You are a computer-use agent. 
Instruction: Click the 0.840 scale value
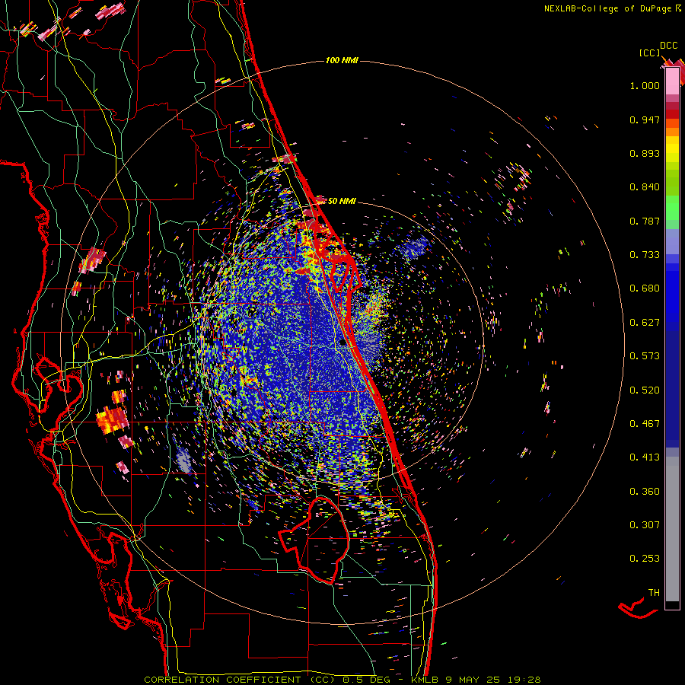(645, 187)
